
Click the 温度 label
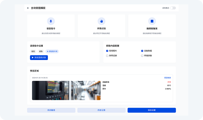pos(104,85)
